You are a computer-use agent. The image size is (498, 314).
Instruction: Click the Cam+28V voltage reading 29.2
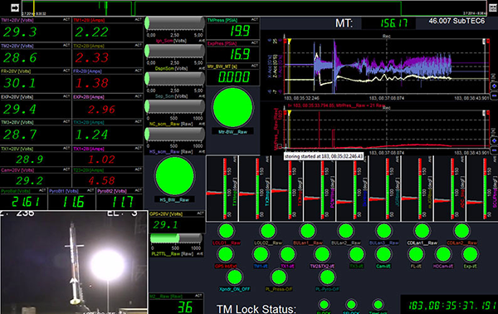click(x=30, y=180)
